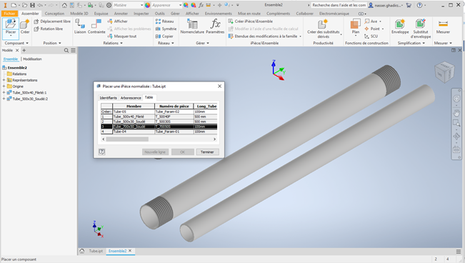Select the Rotation libre tool

(49, 29)
